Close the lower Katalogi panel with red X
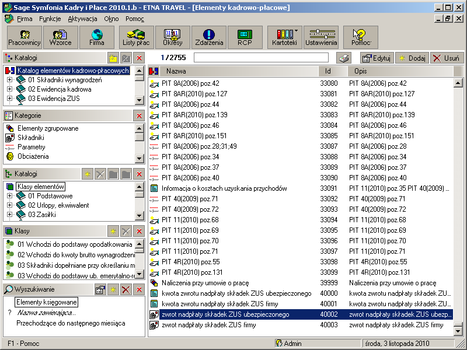This screenshot has height=350, width=467. click(x=139, y=174)
